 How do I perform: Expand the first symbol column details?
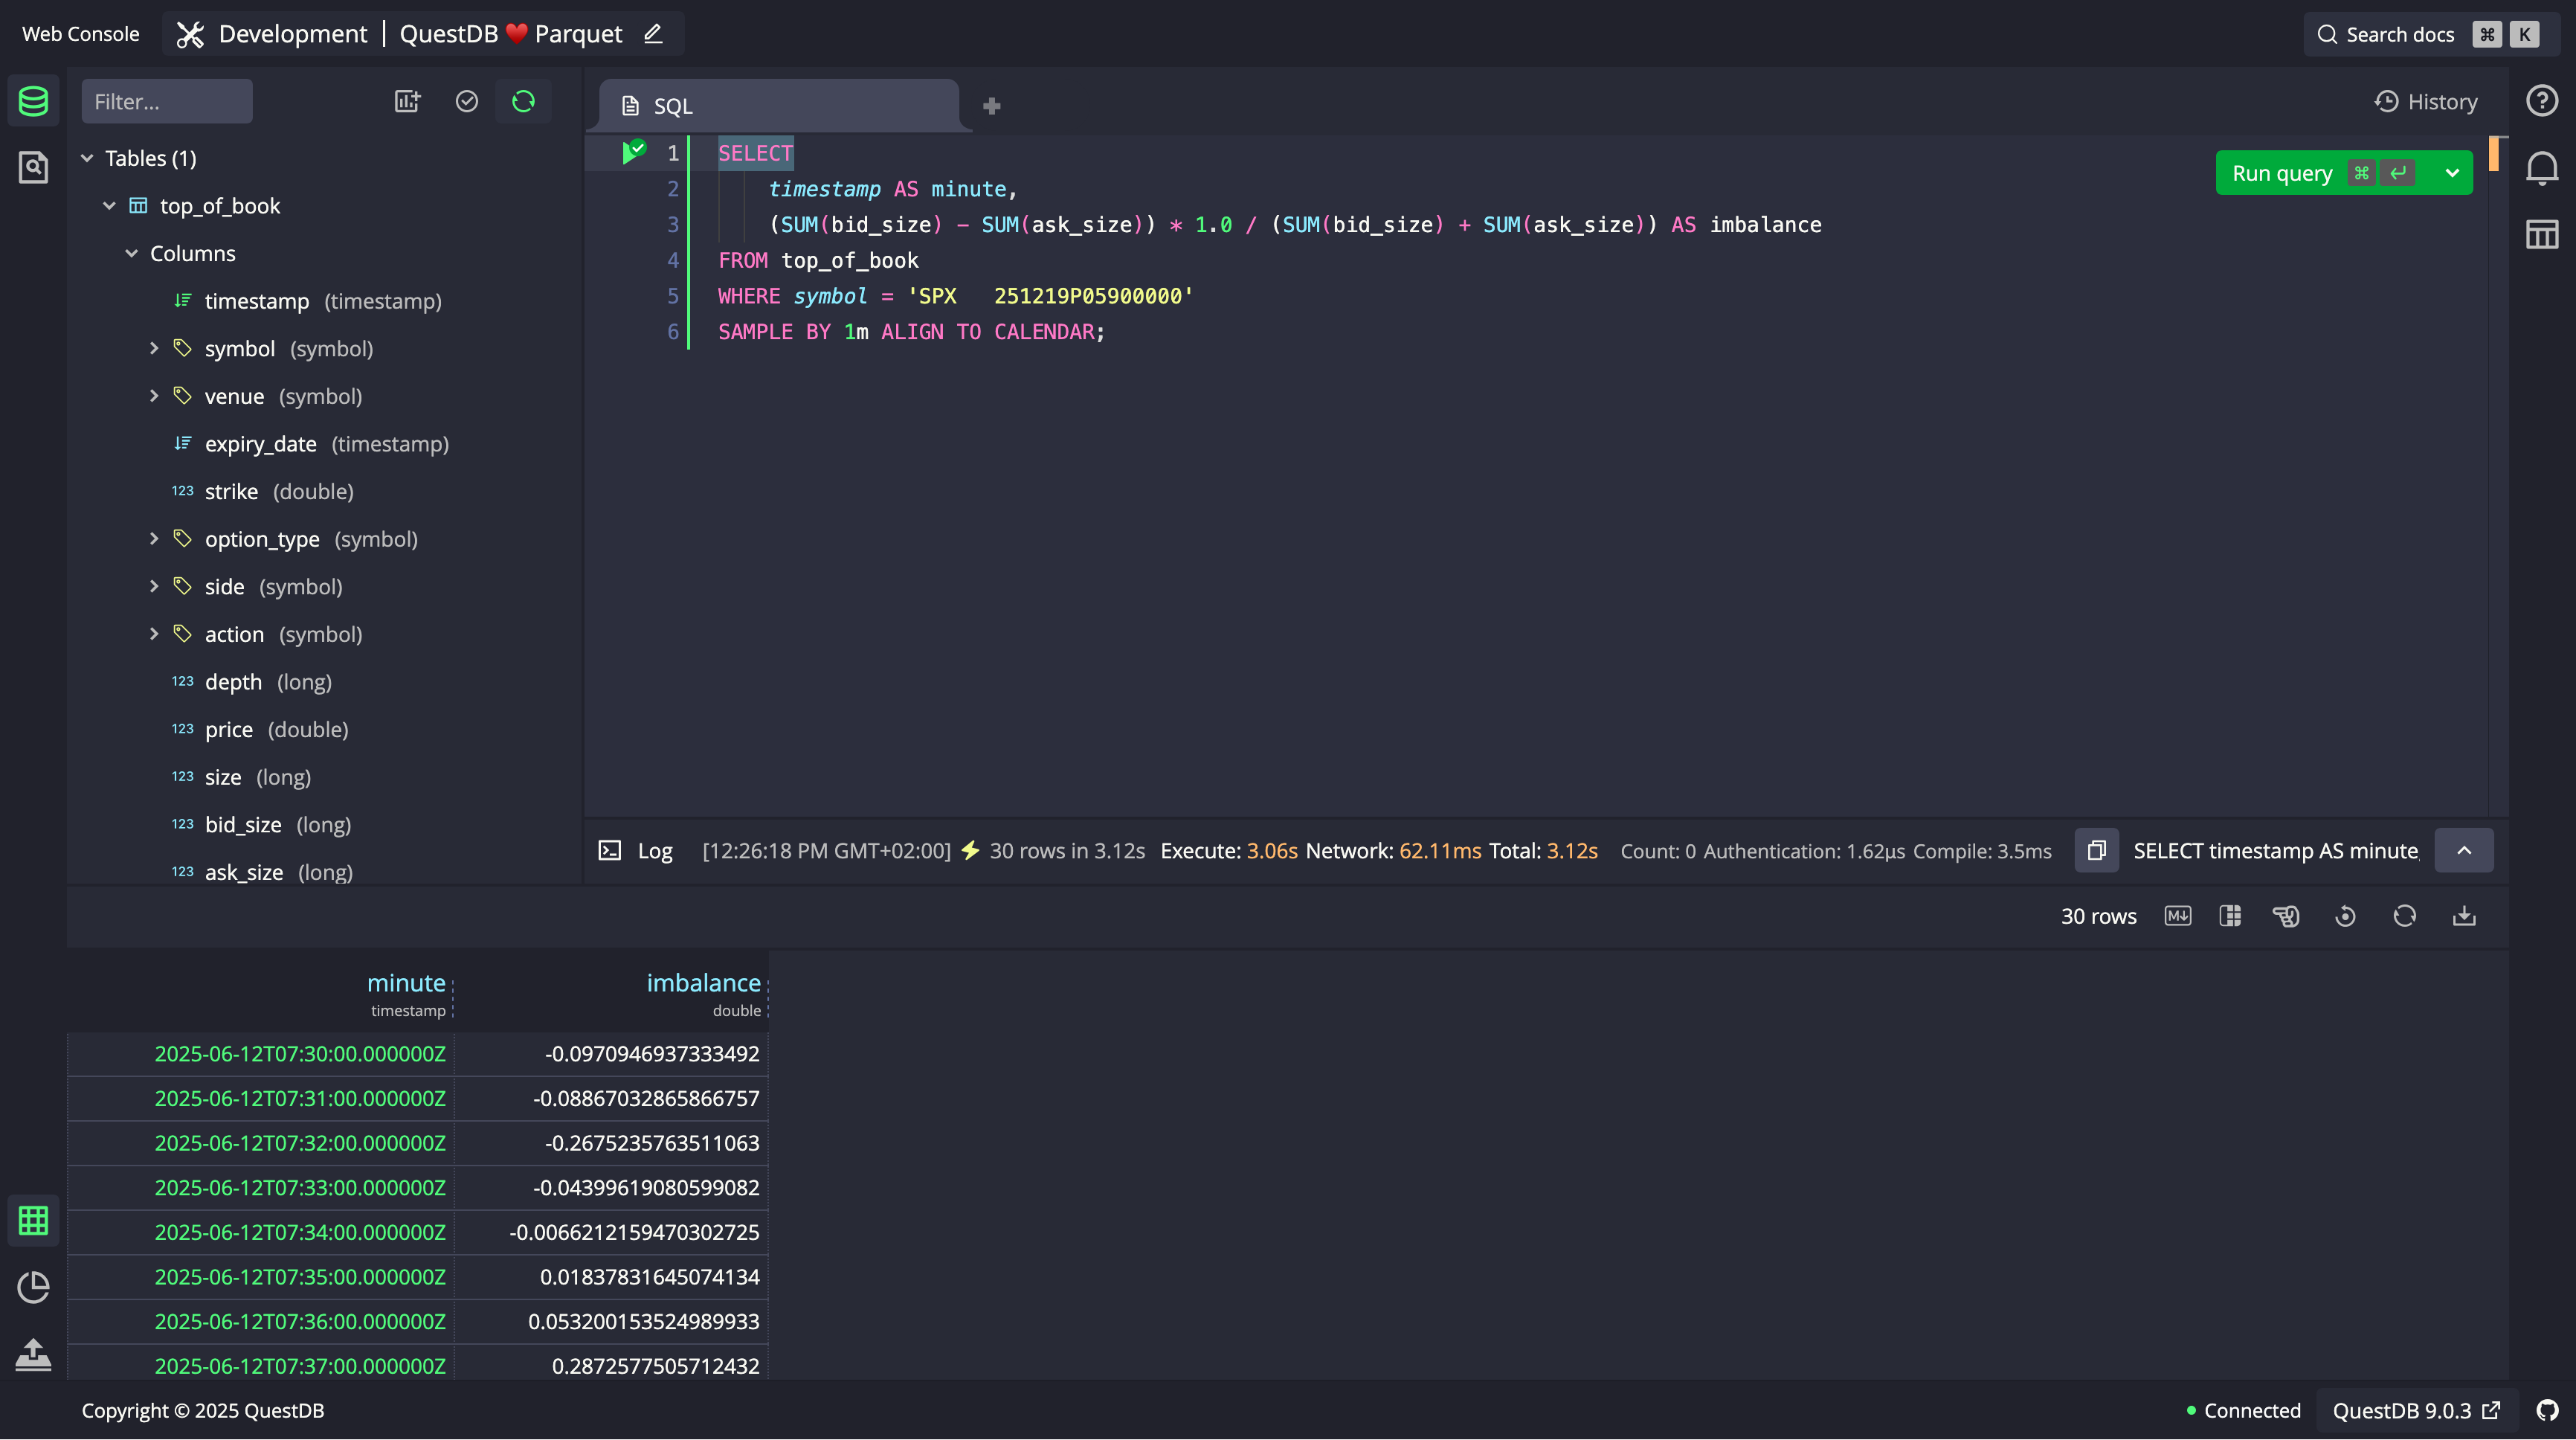[x=153, y=348]
